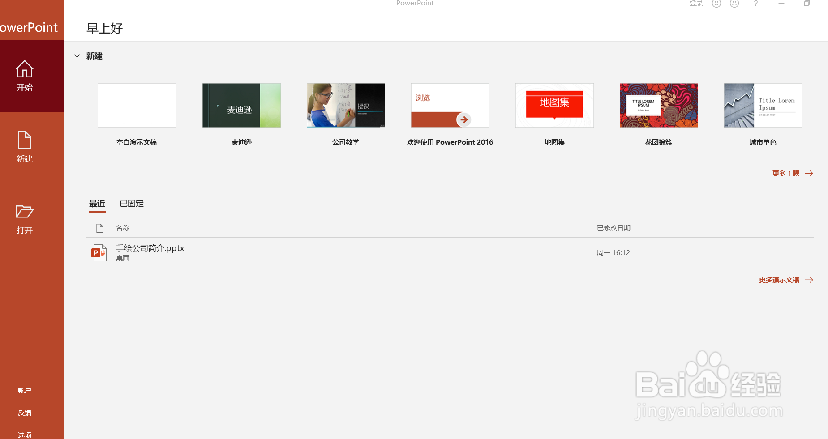The image size is (828, 439).
Task: Click the minimize window button
Action: (781, 4)
